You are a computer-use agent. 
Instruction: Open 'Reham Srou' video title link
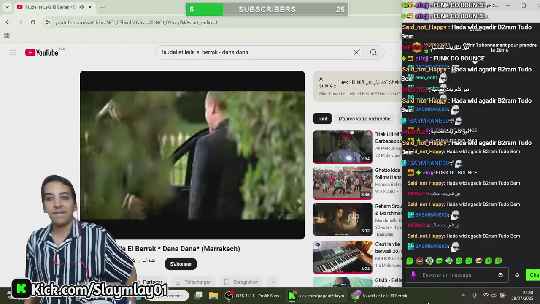(x=389, y=209)
